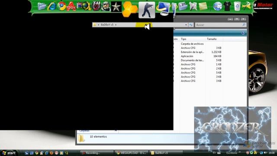277x156 pixels.
Task: Refresh the Explorer address bar
Action: pyautogui.click(x=191, y=25)
